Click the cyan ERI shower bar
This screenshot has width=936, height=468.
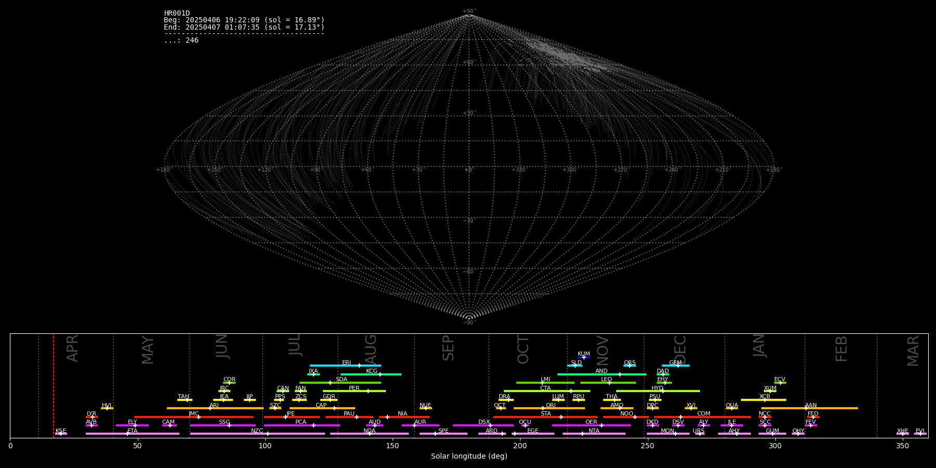[x=345, y=366]
